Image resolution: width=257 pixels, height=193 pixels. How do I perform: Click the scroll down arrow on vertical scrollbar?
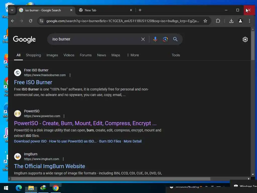(x=253, y=174)
